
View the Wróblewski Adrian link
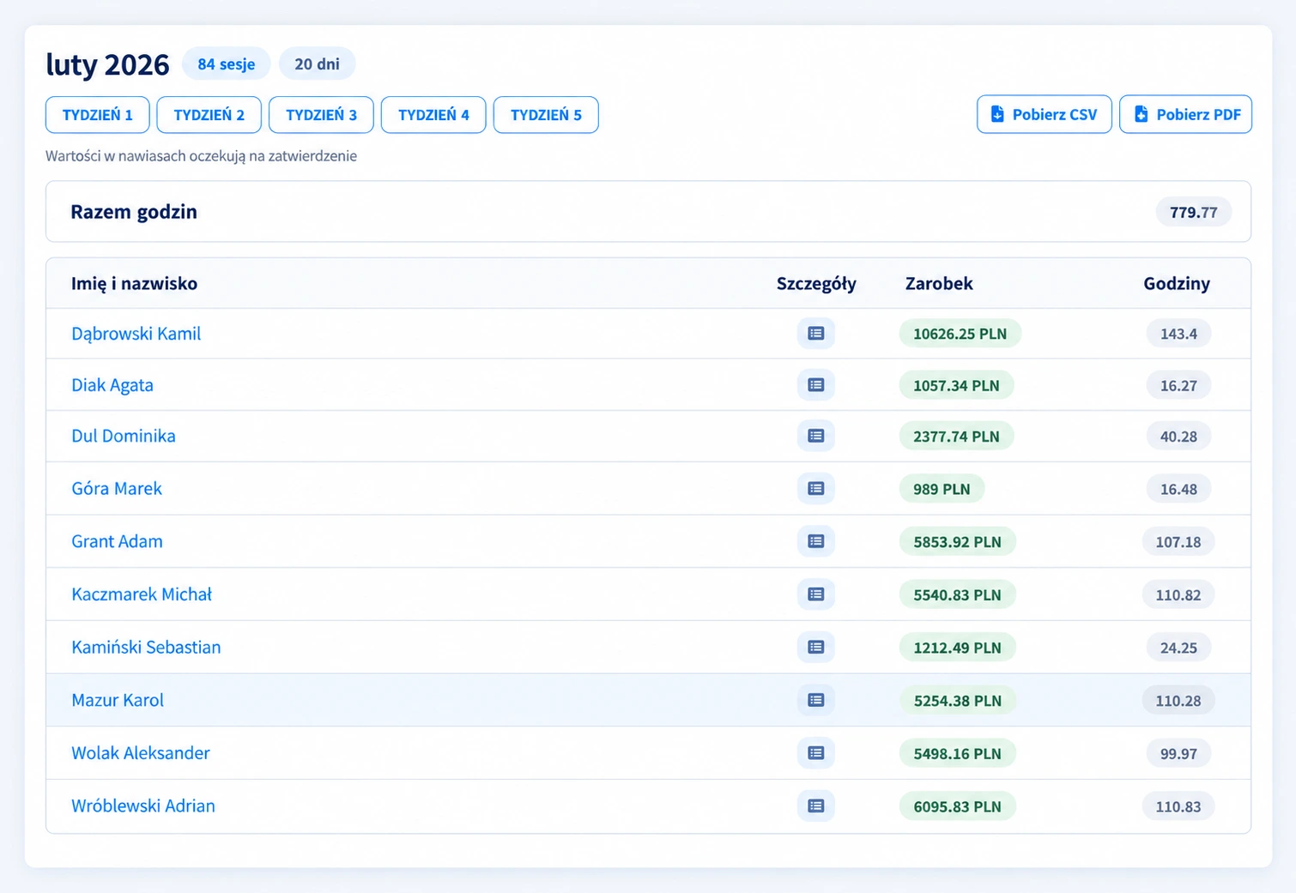[x=143, y=806]
